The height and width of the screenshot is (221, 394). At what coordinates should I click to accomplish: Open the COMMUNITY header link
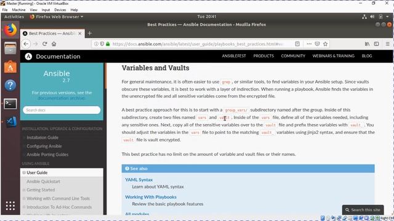click(x=293, y=56)
